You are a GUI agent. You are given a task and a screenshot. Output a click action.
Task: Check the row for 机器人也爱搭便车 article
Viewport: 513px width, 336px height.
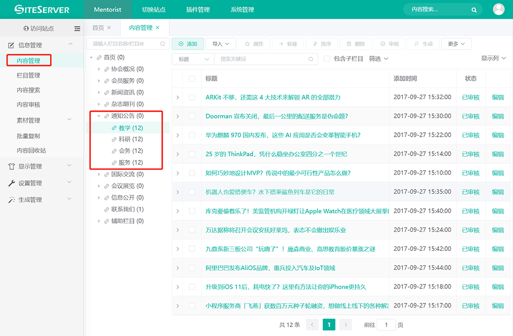[192, 192]
